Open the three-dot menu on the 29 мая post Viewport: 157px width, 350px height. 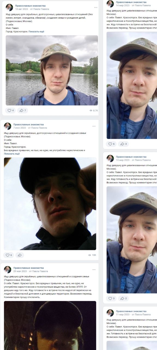94,270
